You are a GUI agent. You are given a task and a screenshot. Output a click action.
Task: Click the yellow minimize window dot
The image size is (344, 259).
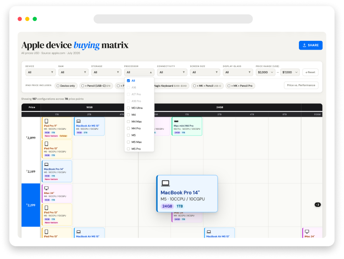27,19
